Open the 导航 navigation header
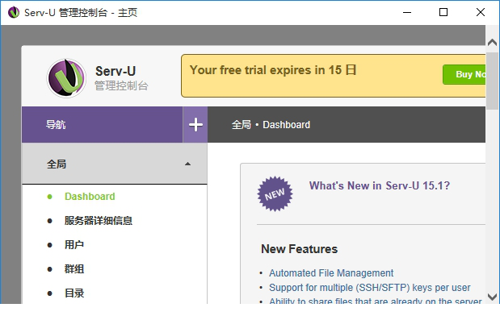Image resolution: width=500 pixels, height=316 pixels. point(102,125)
